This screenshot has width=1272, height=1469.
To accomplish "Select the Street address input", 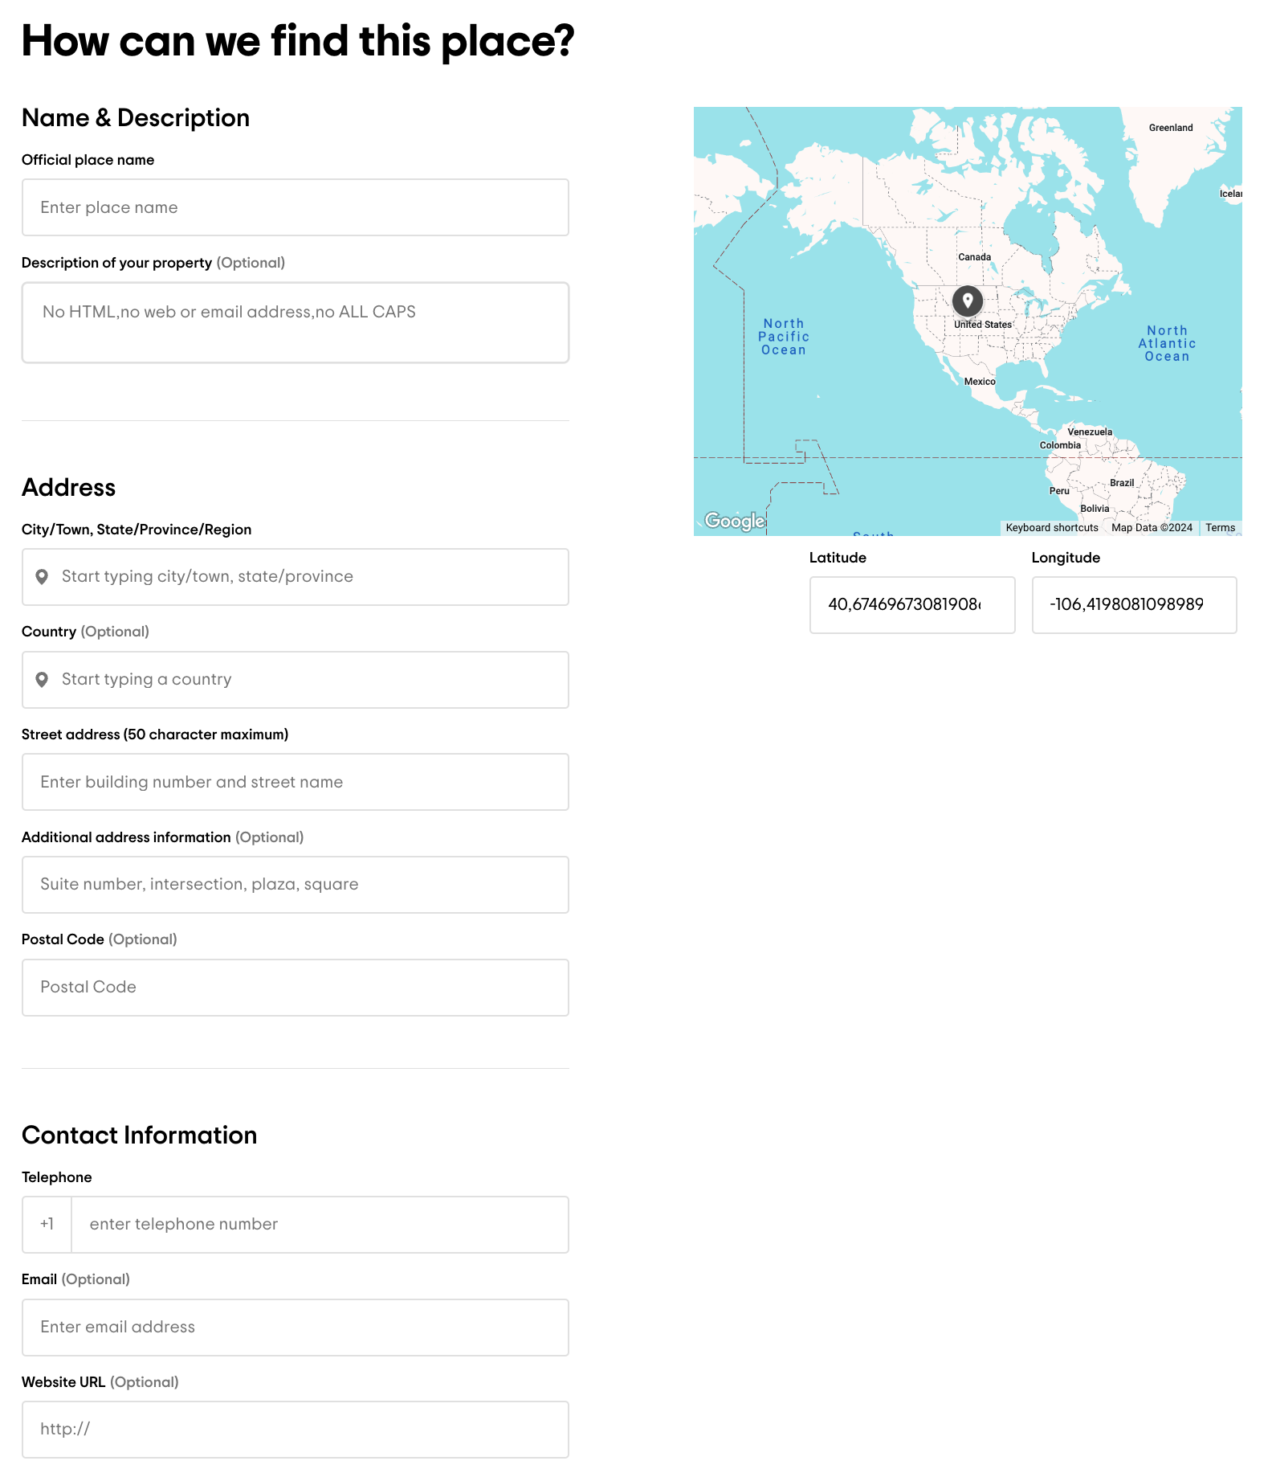I will (295, 782).
